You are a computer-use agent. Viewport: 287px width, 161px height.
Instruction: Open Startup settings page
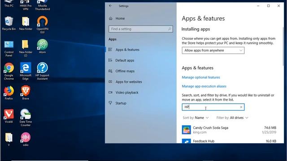(x=141, y=103)
